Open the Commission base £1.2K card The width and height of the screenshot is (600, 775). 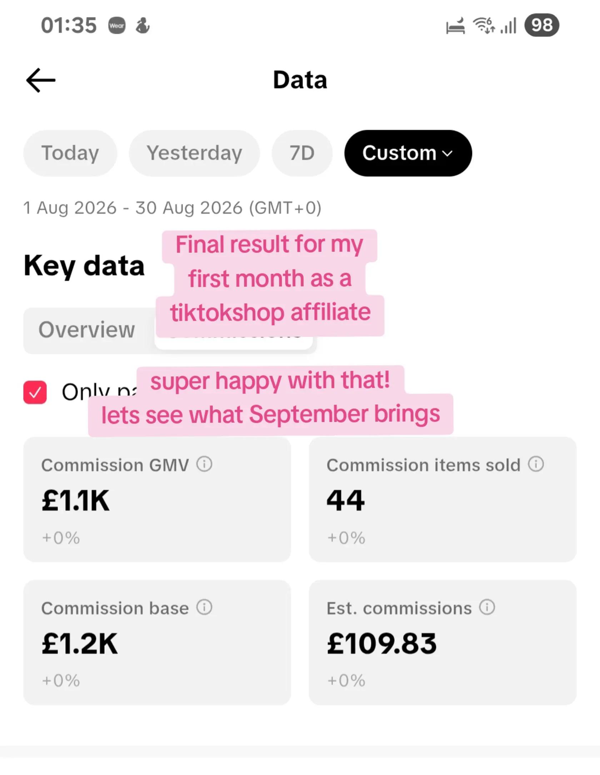point(157,643)
